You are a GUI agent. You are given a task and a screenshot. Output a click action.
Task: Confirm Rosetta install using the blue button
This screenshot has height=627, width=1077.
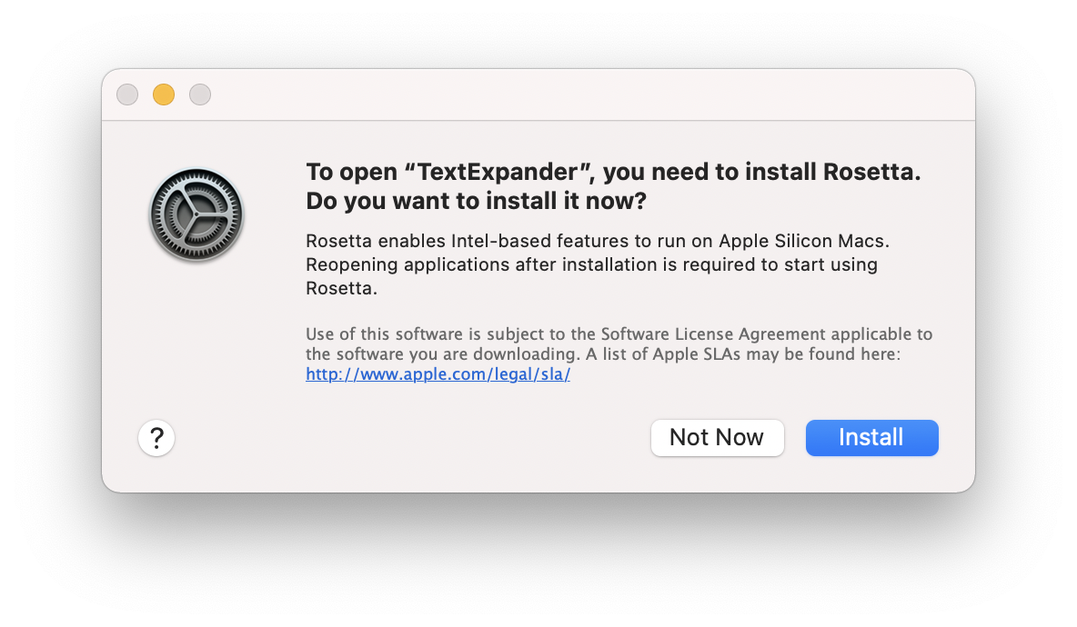871,437
